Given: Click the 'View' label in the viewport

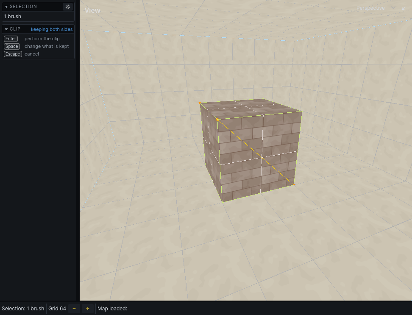Looking at the screenshot, I should [x=92, y=10].
